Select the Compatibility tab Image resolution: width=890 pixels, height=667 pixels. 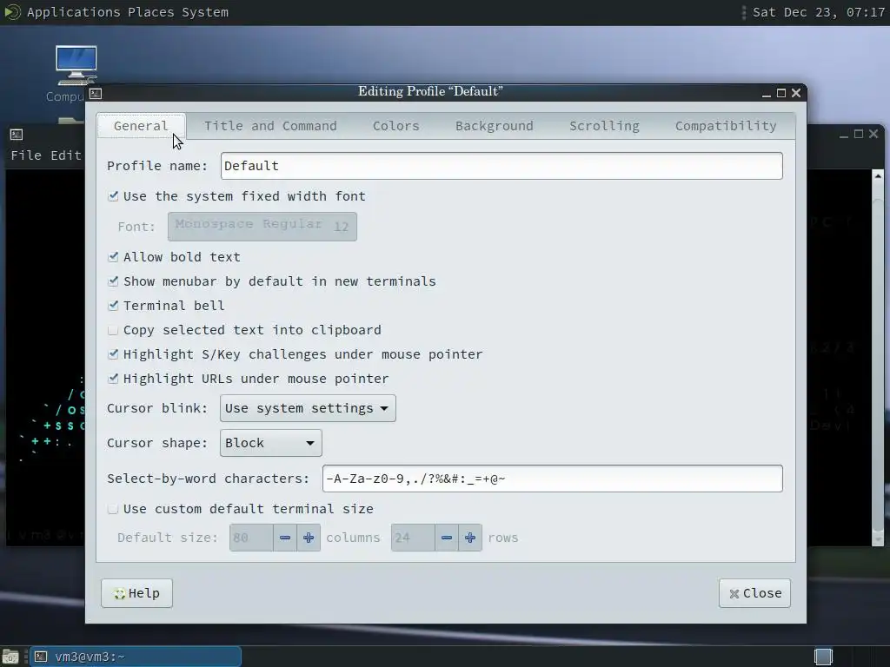pyautogui.click(x=726, y=126)
